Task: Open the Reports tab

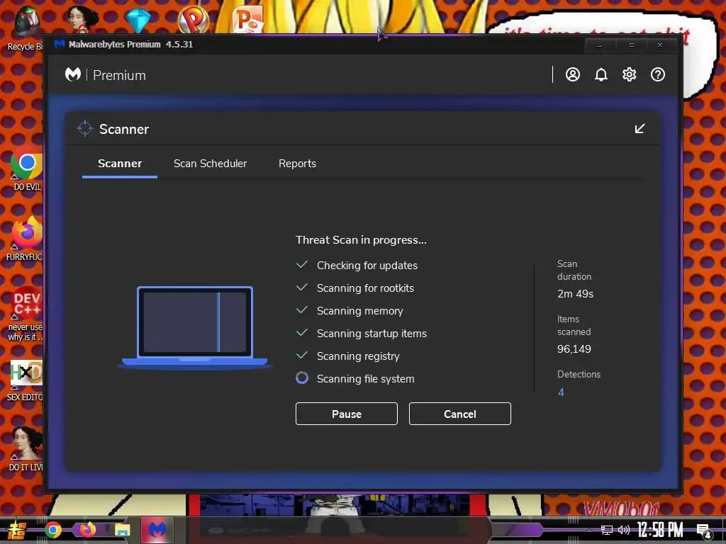Action: click(x=297, y=164)
